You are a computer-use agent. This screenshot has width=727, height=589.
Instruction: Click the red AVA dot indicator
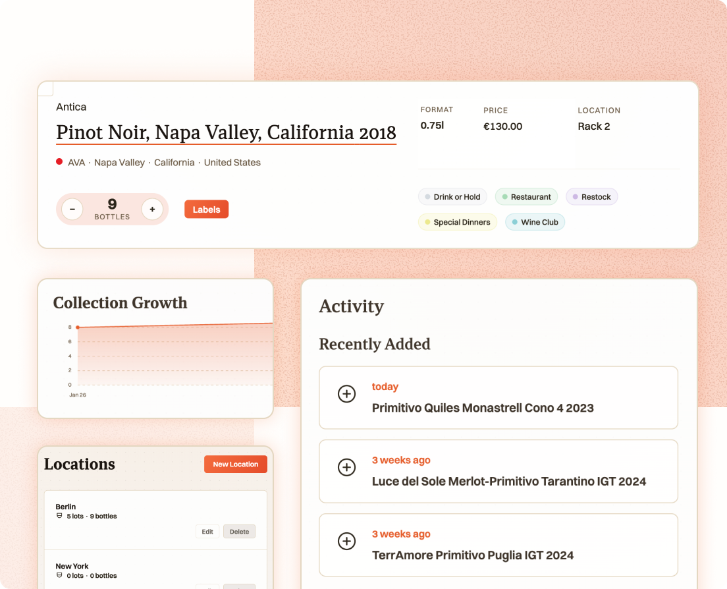[59, 162]
